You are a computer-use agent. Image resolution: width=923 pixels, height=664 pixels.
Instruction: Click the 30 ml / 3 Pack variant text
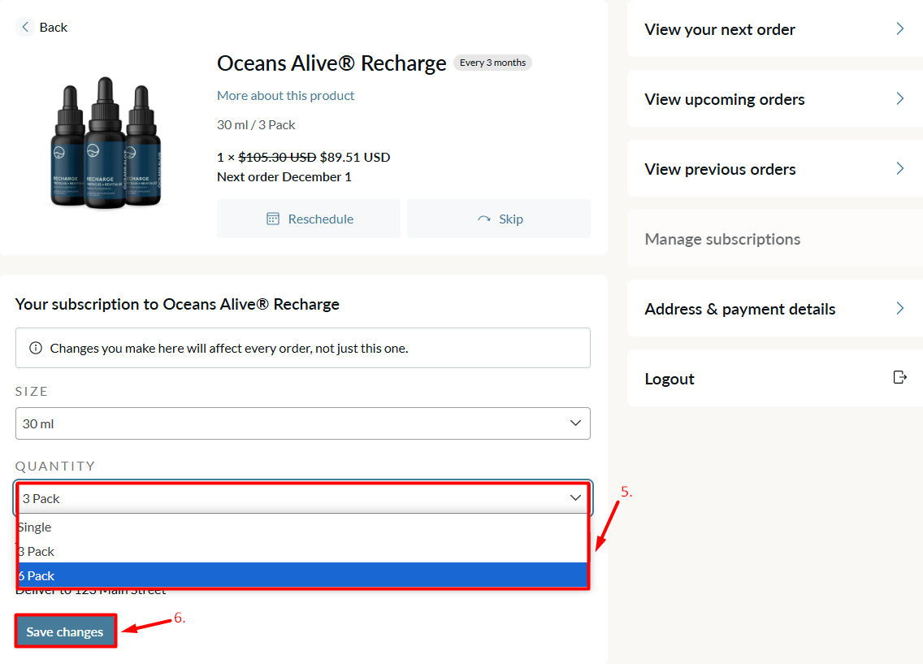(256, 125)
